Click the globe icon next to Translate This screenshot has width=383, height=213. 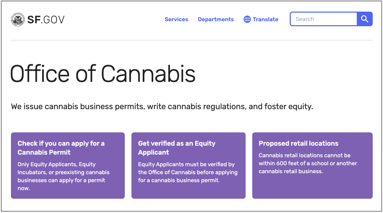tap(247, 19)
